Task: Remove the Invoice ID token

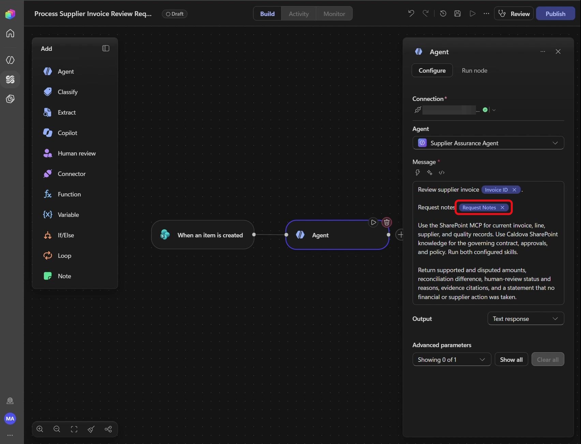Action: [514, 190]
